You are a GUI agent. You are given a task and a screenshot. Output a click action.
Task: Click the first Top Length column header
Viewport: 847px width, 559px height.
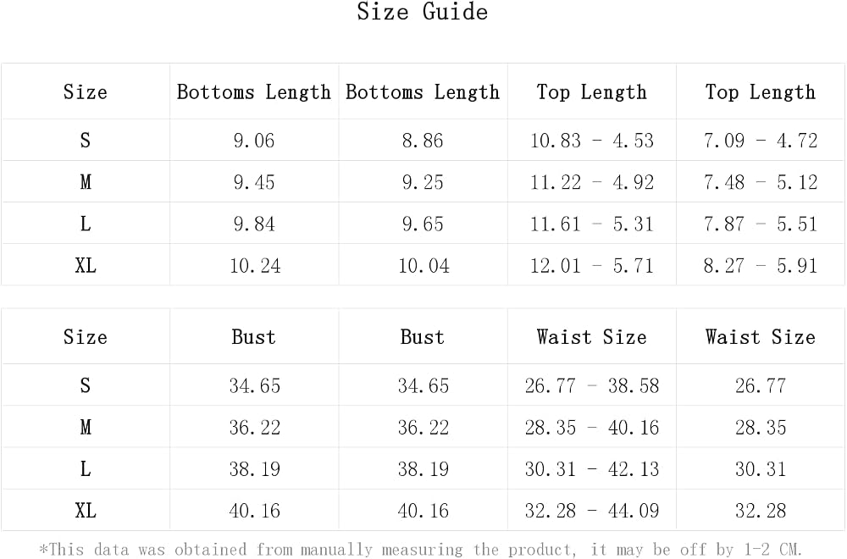591,92
